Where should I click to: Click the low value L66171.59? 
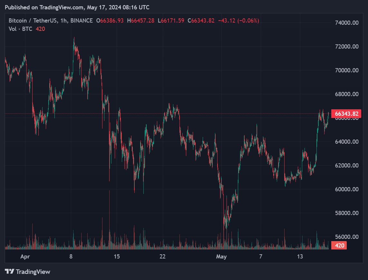172,21
